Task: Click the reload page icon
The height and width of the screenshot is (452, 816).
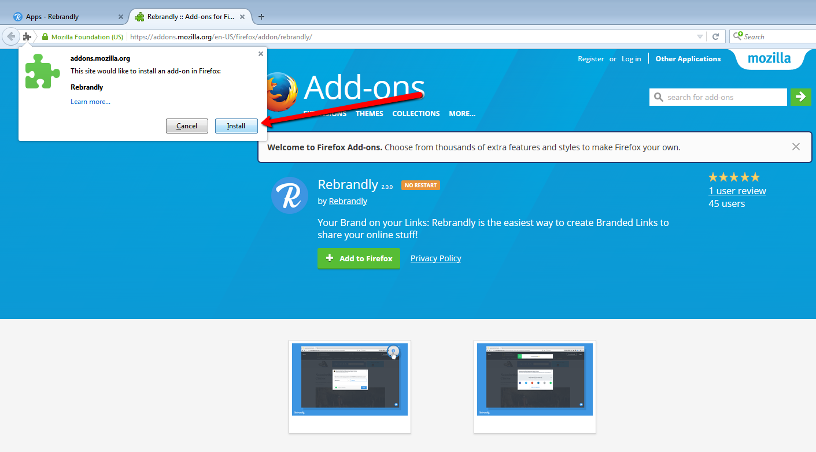Action: click(x=715, y=36)
